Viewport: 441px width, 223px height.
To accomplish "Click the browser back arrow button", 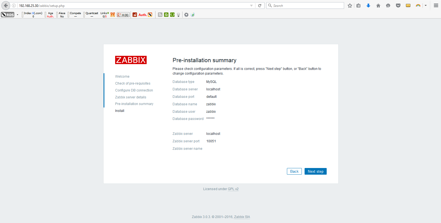I will pos(6,6).
